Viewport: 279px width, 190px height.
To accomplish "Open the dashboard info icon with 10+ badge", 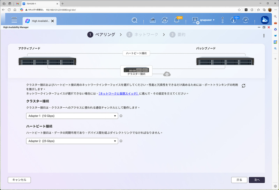I will (233, 20).
